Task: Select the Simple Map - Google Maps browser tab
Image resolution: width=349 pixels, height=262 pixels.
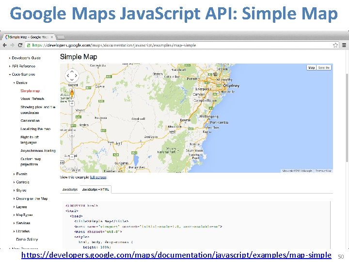Action: 29,37
